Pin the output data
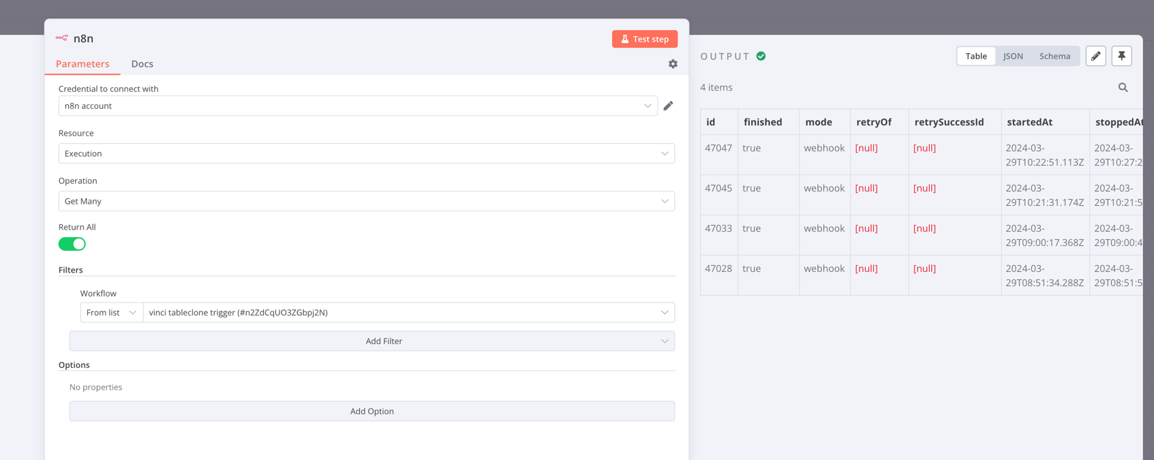Viewport: 1154px width, 460px height. coord(1121,56)
